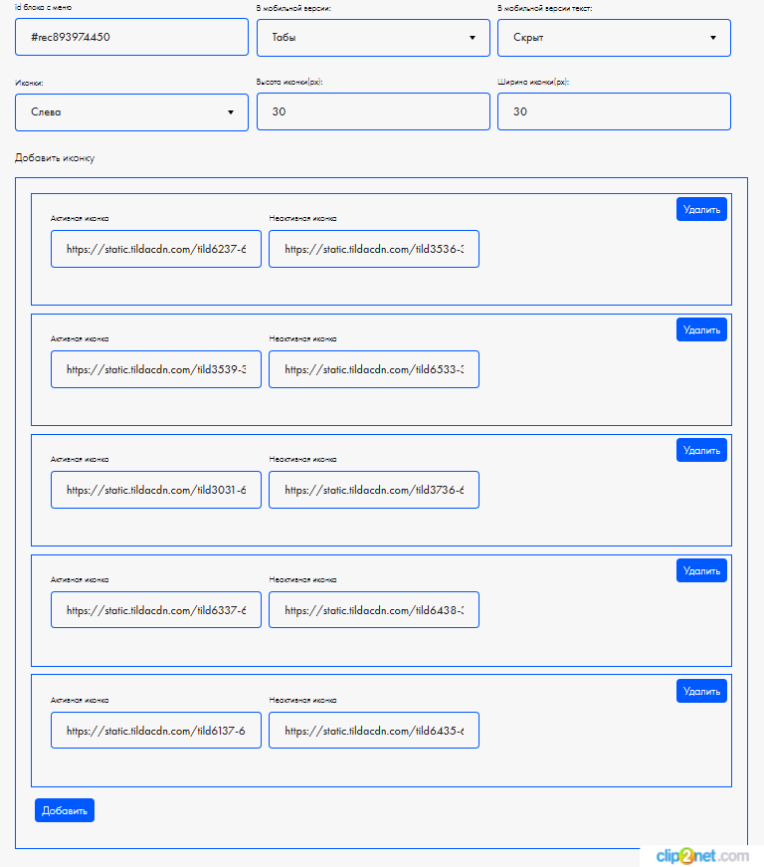Delete the third icon entry with Удалить
The height and width of the screenshot is (867, 764).
pyautogui.click(x=701, y=450)
